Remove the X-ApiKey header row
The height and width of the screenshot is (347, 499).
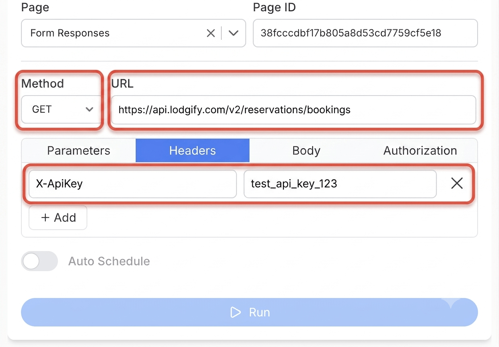(x=457, y=184)
